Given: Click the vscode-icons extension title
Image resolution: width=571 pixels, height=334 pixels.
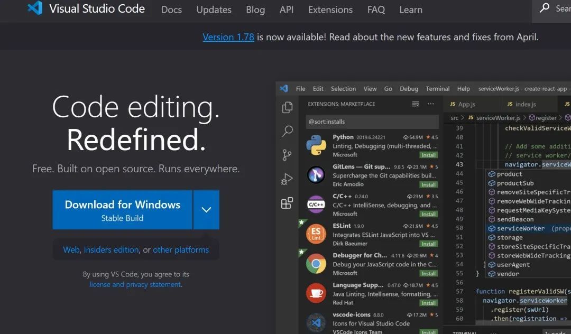Looking at the screenshot, I should [351, 315].
